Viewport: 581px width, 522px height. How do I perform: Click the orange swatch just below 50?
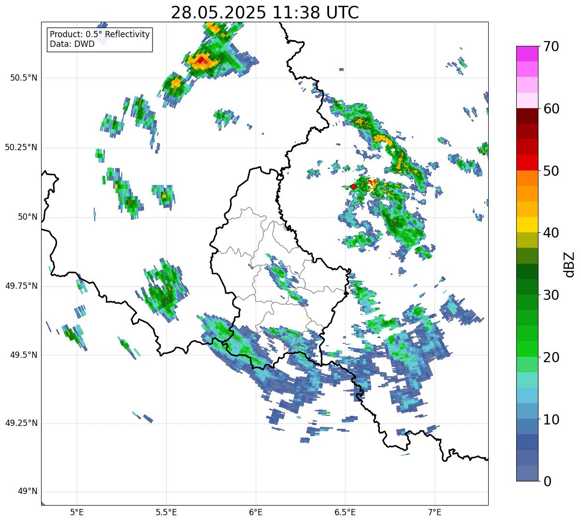pos(527,178)
